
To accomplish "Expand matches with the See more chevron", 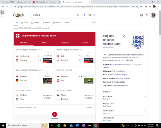I will click(x=55, y=114).
